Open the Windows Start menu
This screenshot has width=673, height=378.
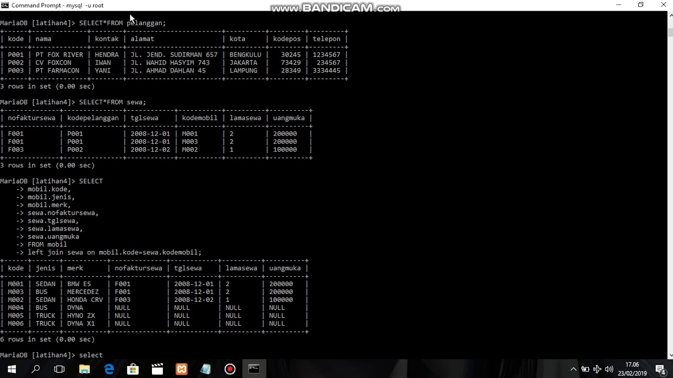12,369
